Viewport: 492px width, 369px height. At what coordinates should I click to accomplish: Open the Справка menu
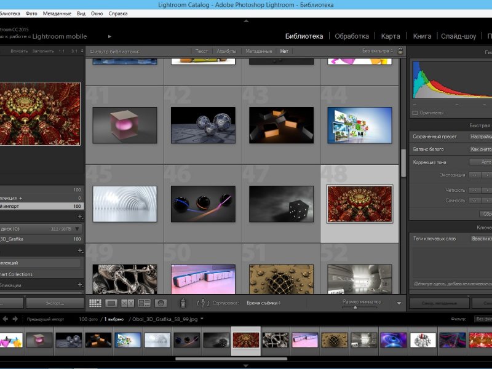118,14
